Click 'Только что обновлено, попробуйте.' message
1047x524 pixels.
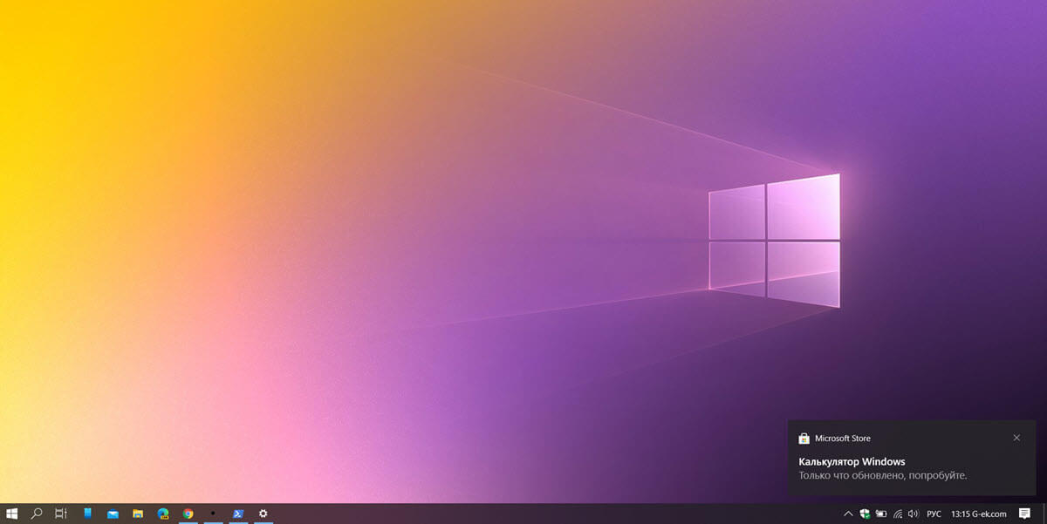point(883,476)
